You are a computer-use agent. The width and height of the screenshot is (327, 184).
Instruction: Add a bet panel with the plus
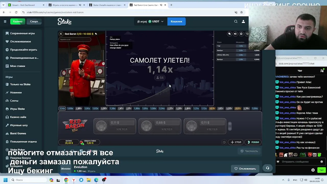click(230, 124)
